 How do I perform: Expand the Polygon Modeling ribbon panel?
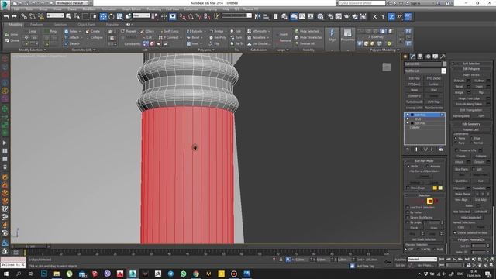[x=384, y=50]
